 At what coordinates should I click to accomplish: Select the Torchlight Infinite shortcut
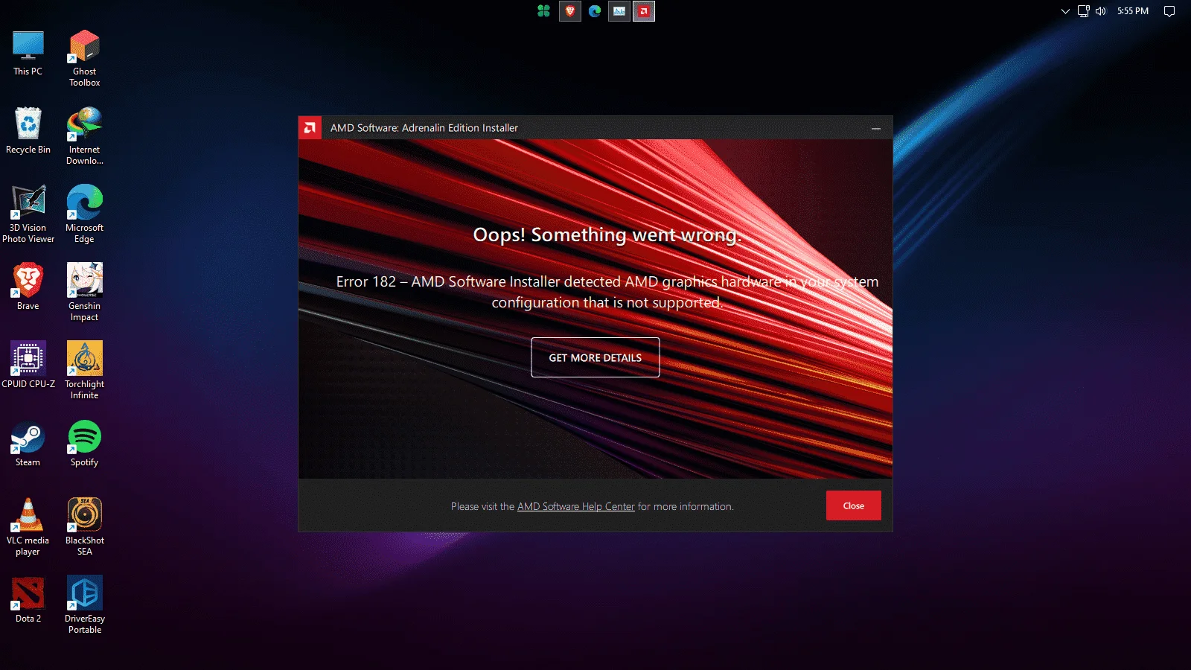pyautogui.click(x=85, y=371)
